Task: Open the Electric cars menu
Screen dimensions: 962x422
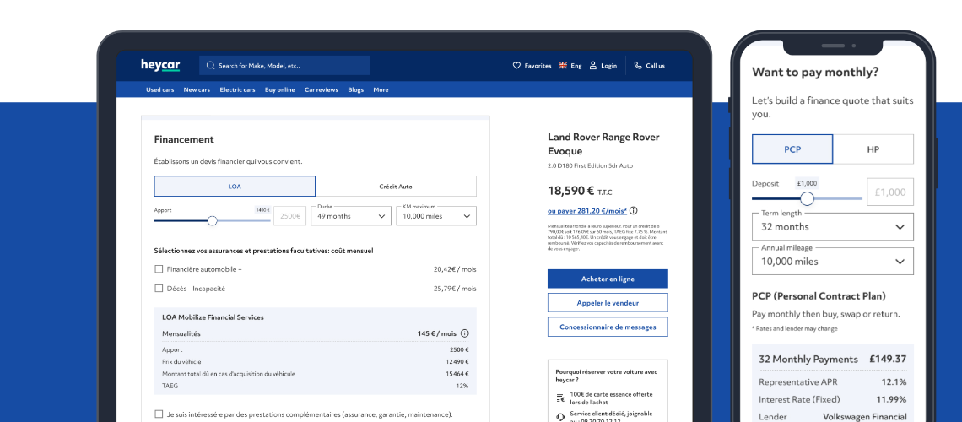Action: pos(237,89)
